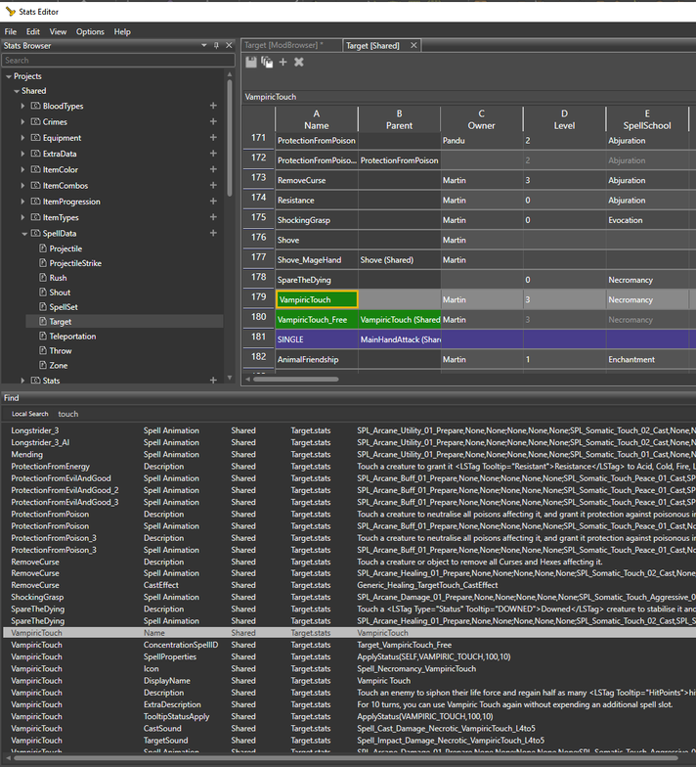Click the delete X icon in the toolbar

[x=299, y=63]
